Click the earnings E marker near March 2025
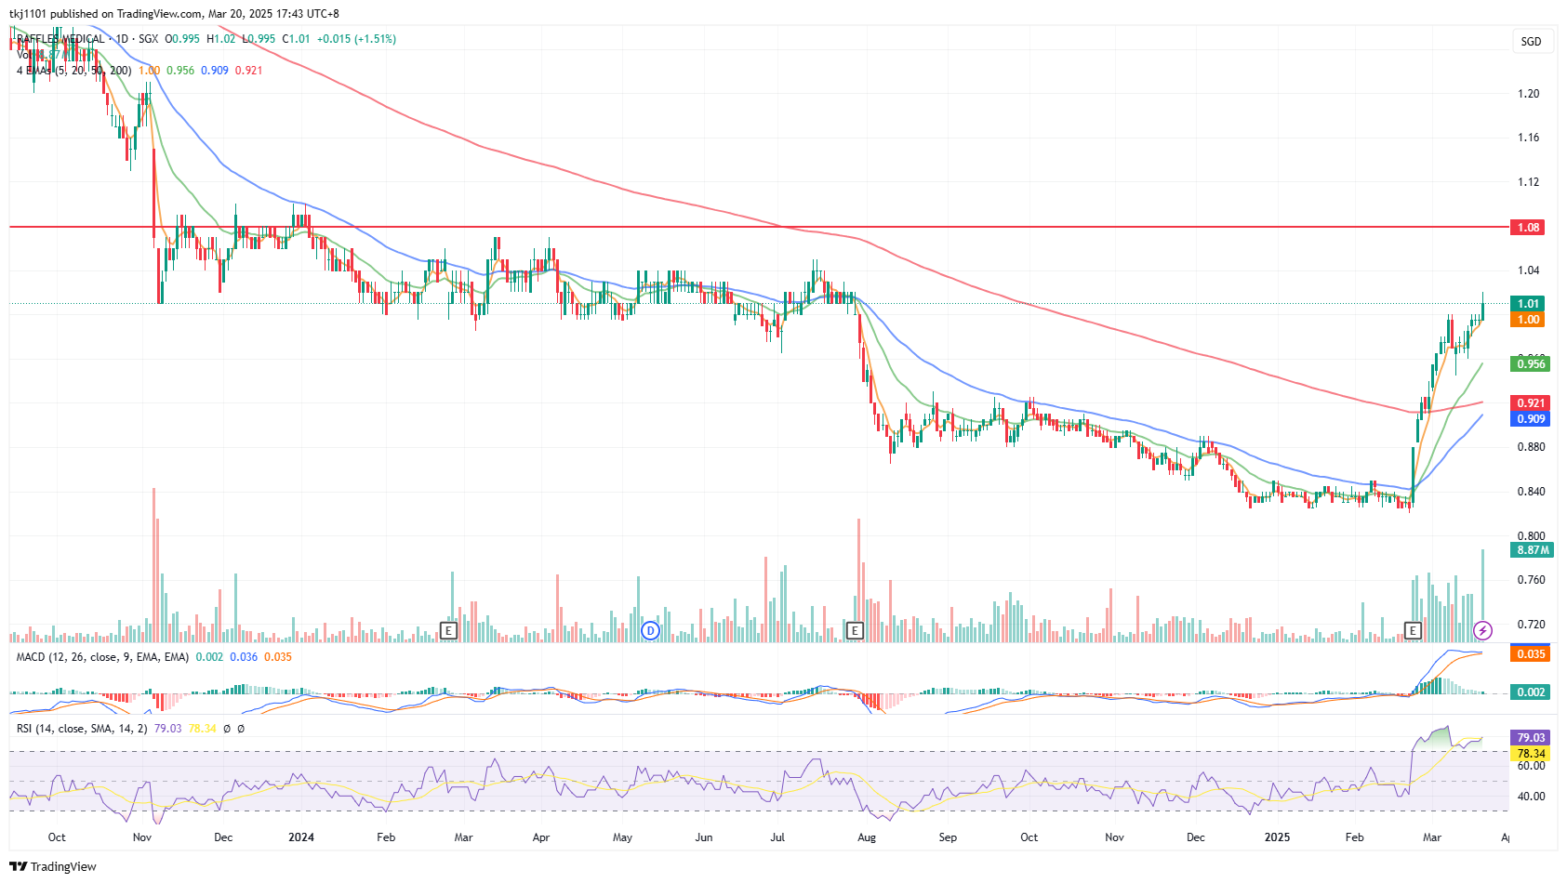This screenshot has height=883, width=1567. coord(1413,631)
